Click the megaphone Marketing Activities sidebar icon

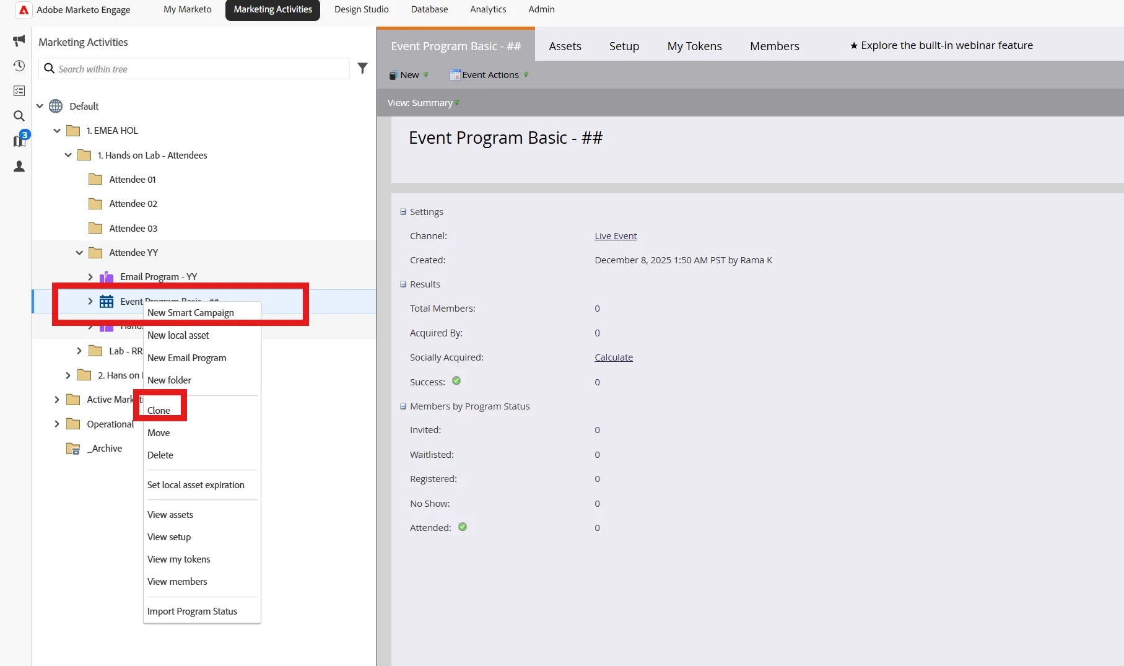click(x=19, y=40)
